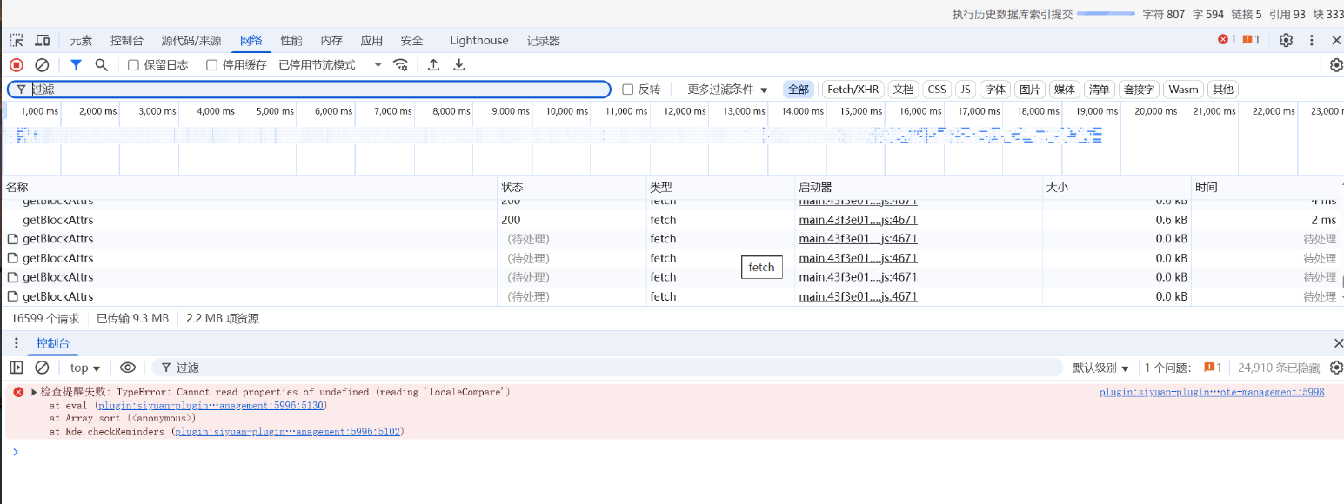
Task: Open the 默认级别 log level dropdown
Action: [1100, 368]
